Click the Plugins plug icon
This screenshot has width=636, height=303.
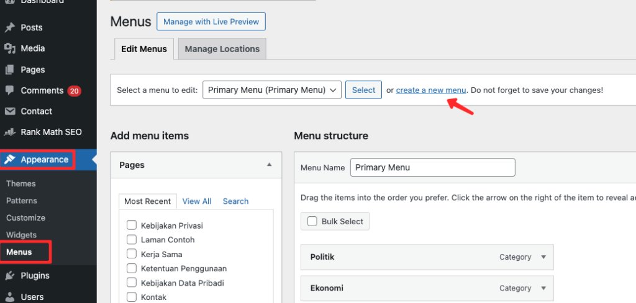[10, 276]
